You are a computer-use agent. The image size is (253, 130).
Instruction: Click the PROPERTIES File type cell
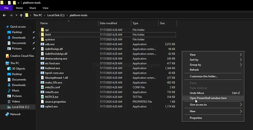click(142, 102)
